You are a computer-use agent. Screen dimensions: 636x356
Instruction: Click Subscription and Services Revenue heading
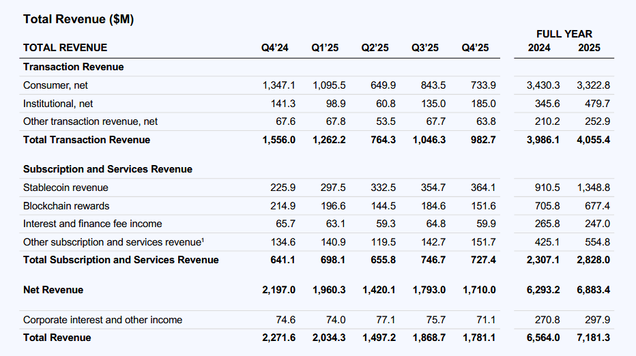(x=108, y=169)
